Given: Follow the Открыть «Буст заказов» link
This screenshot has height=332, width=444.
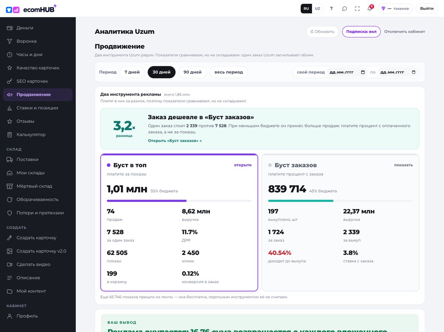Looking at the screenshot, I should (x=175, y=141).
